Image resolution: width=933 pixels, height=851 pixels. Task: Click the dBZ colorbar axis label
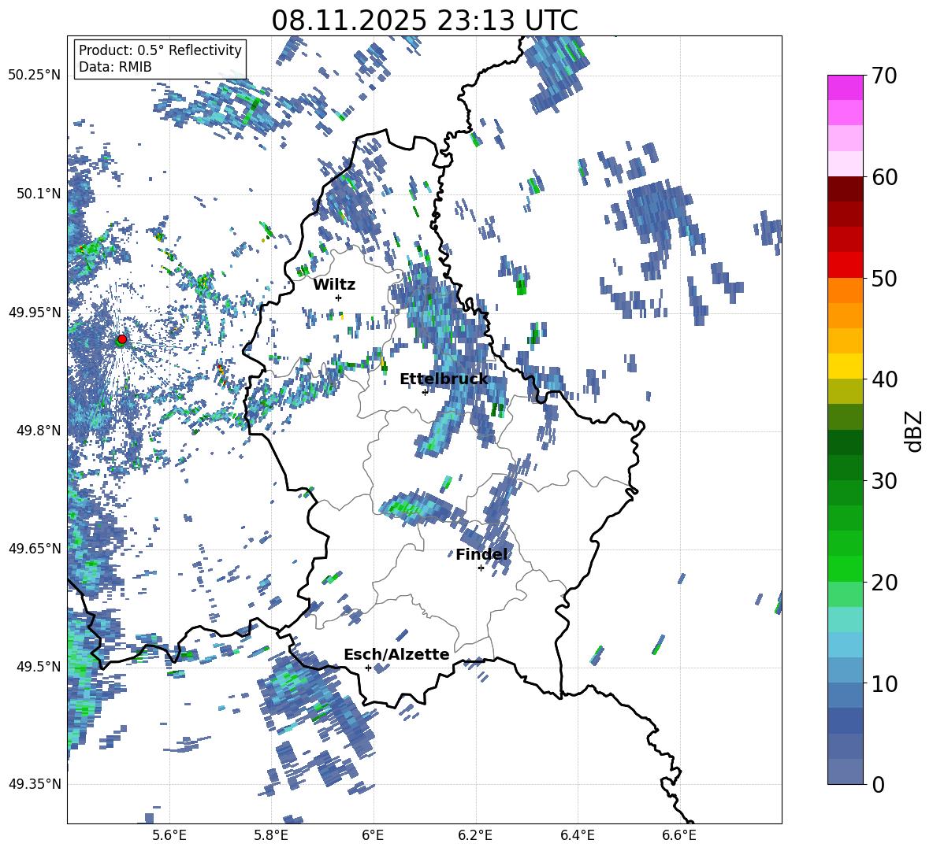[x=915, y=431]
